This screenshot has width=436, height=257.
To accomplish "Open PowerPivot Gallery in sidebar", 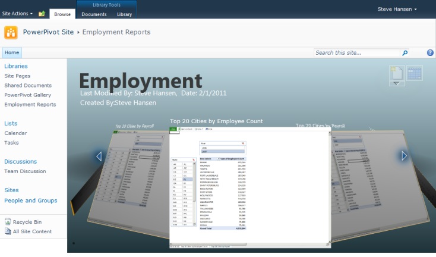I will [27, 95].
